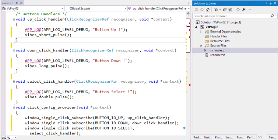The image size is (278, 140).
Task: Click the split editor handle above scrollbar
Action: (188, 14)
